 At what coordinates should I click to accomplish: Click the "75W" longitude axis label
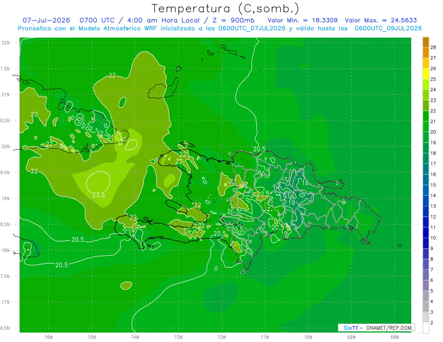tap(92, 337)
